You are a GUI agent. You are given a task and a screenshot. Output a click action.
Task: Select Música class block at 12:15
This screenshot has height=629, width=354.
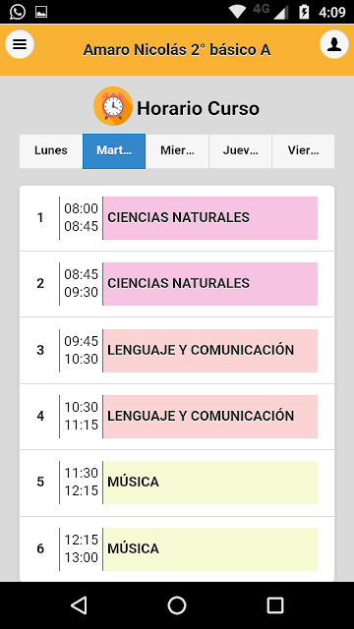coord(210,548)
